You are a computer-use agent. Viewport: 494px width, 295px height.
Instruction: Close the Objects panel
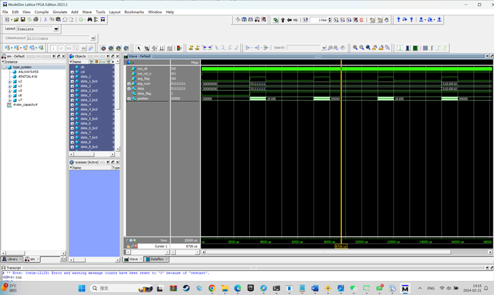[117, 56]
